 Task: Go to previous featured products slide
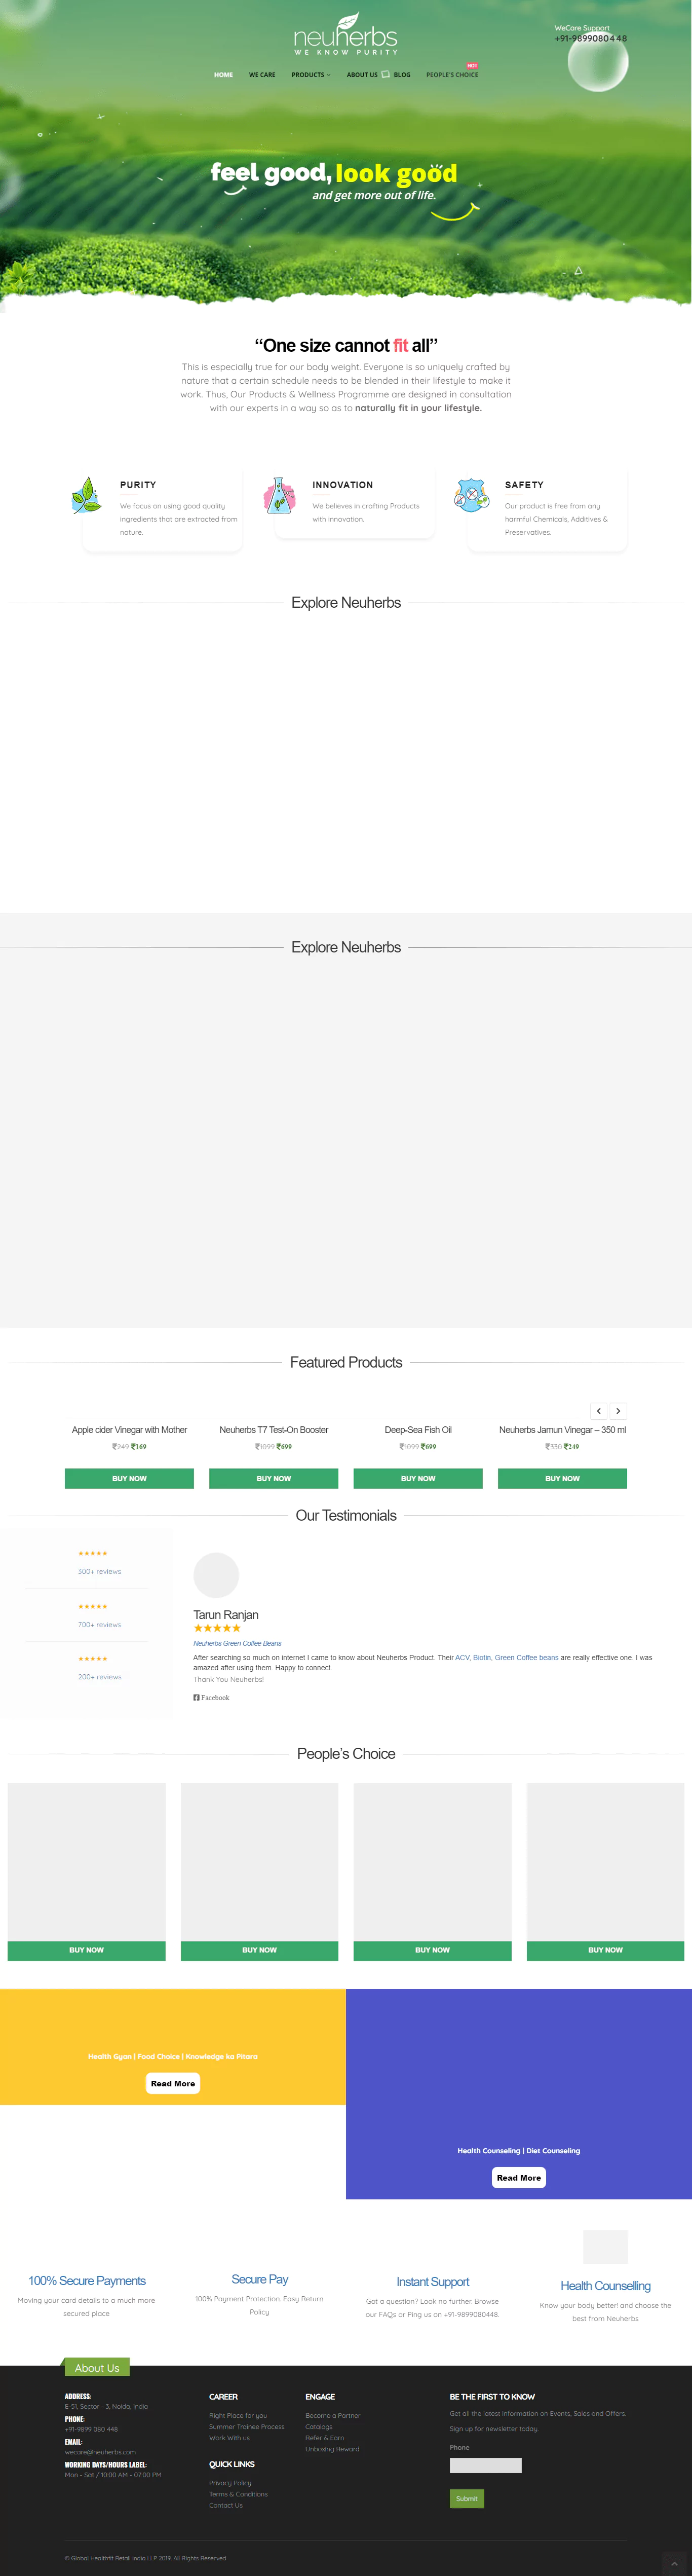pyautogui.click(x=599, y=1411)
